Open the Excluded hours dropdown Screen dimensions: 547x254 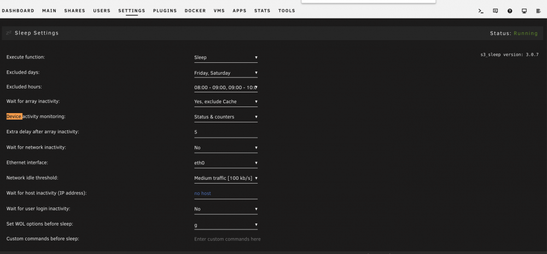[x=226, y=87]
